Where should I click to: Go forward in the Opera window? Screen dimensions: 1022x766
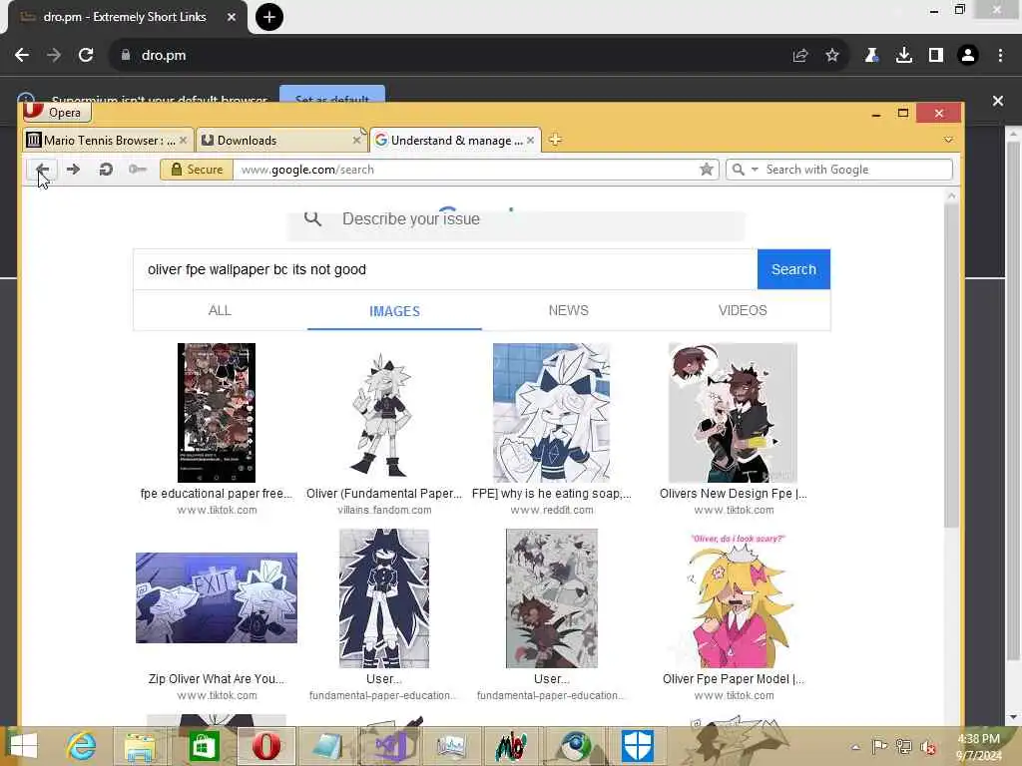[74, 170]
